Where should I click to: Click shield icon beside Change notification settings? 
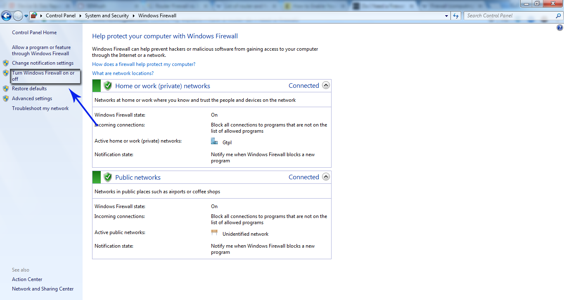pos(6,63)
